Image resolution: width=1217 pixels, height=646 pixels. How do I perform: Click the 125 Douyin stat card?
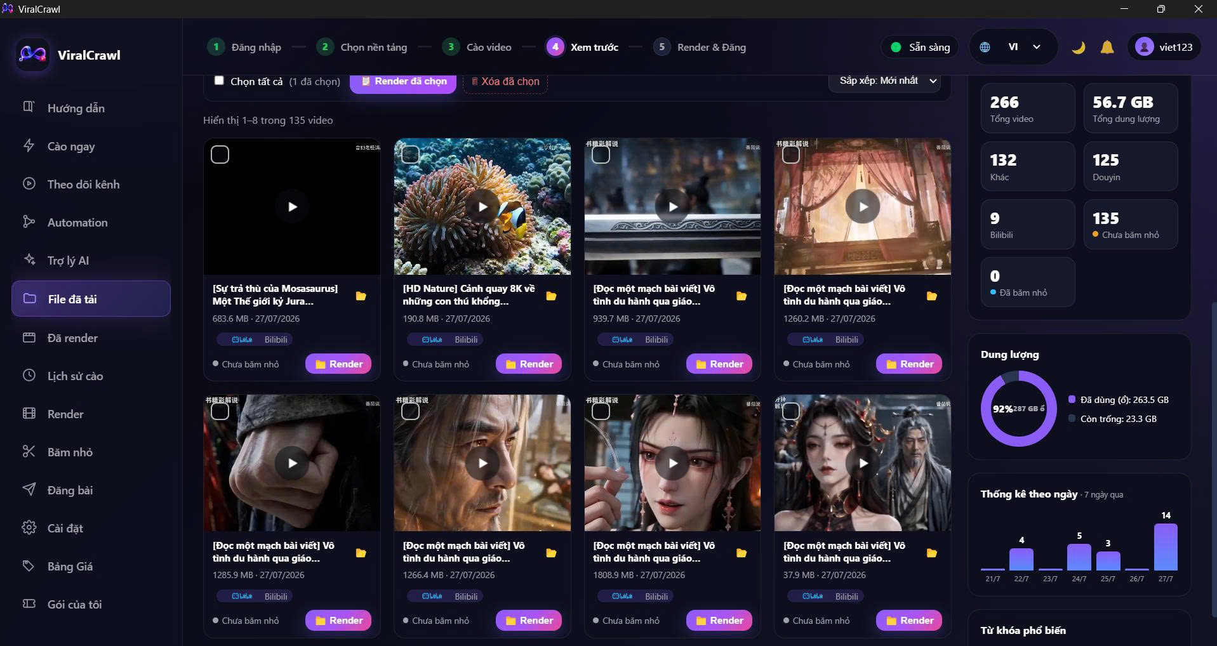click(1131, 166)
